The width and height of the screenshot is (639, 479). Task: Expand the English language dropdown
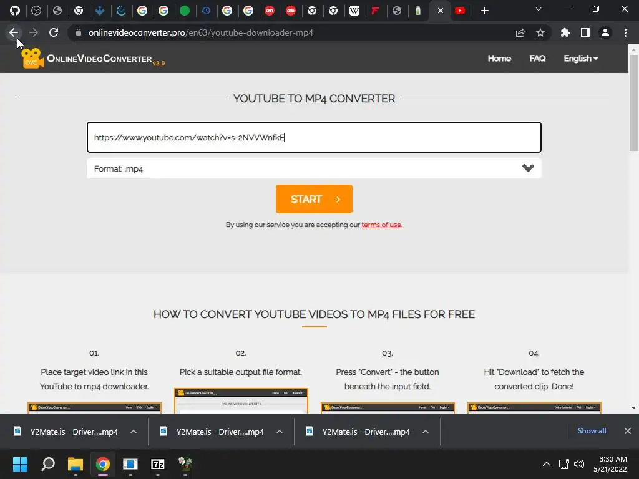581,58
